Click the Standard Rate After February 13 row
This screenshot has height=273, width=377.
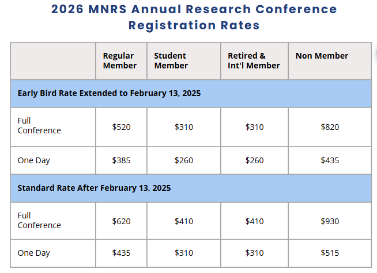(94, 188)
